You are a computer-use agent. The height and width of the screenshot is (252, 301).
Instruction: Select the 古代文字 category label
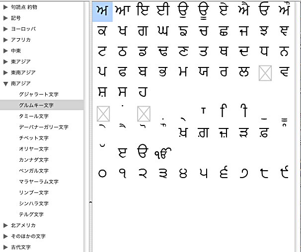[21, 247]
